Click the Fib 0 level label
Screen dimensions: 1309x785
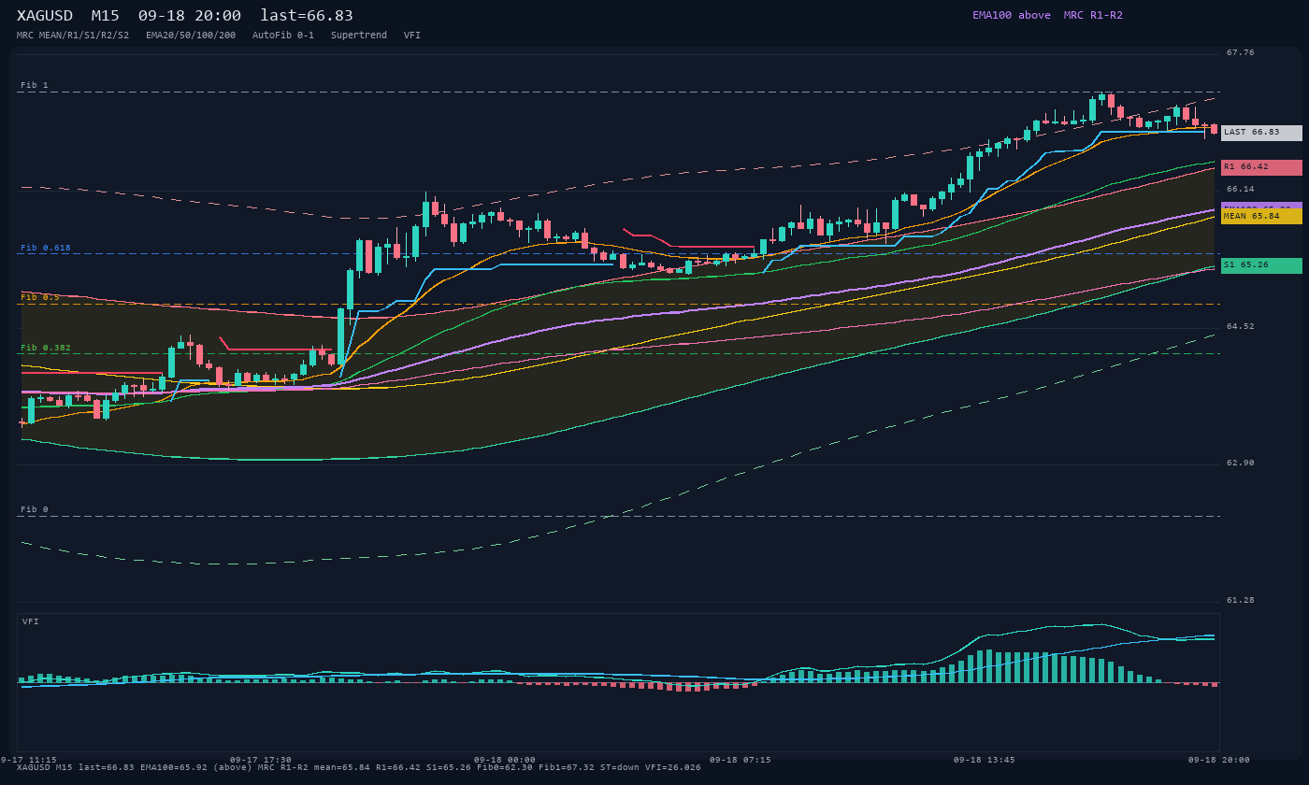(35, 509)
